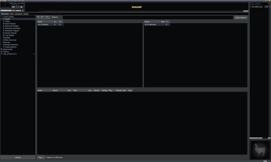
Task: Click the Clear Search button
Action: [241, 18]
